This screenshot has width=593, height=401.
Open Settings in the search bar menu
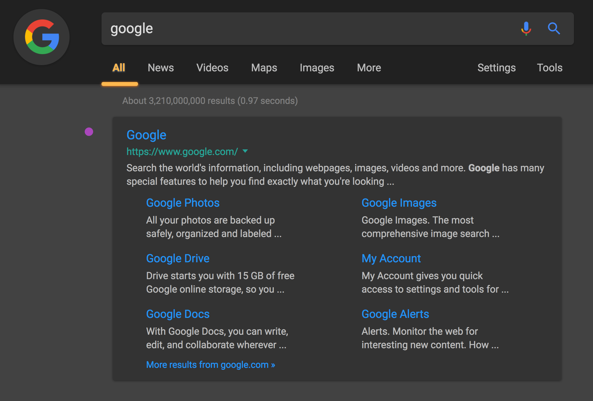[497, 68]
